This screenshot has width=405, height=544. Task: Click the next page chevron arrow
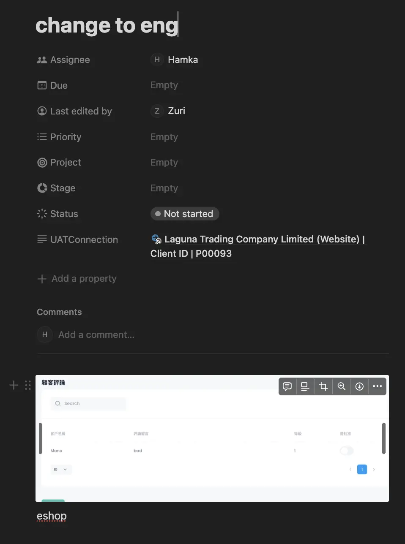(374, 469)
